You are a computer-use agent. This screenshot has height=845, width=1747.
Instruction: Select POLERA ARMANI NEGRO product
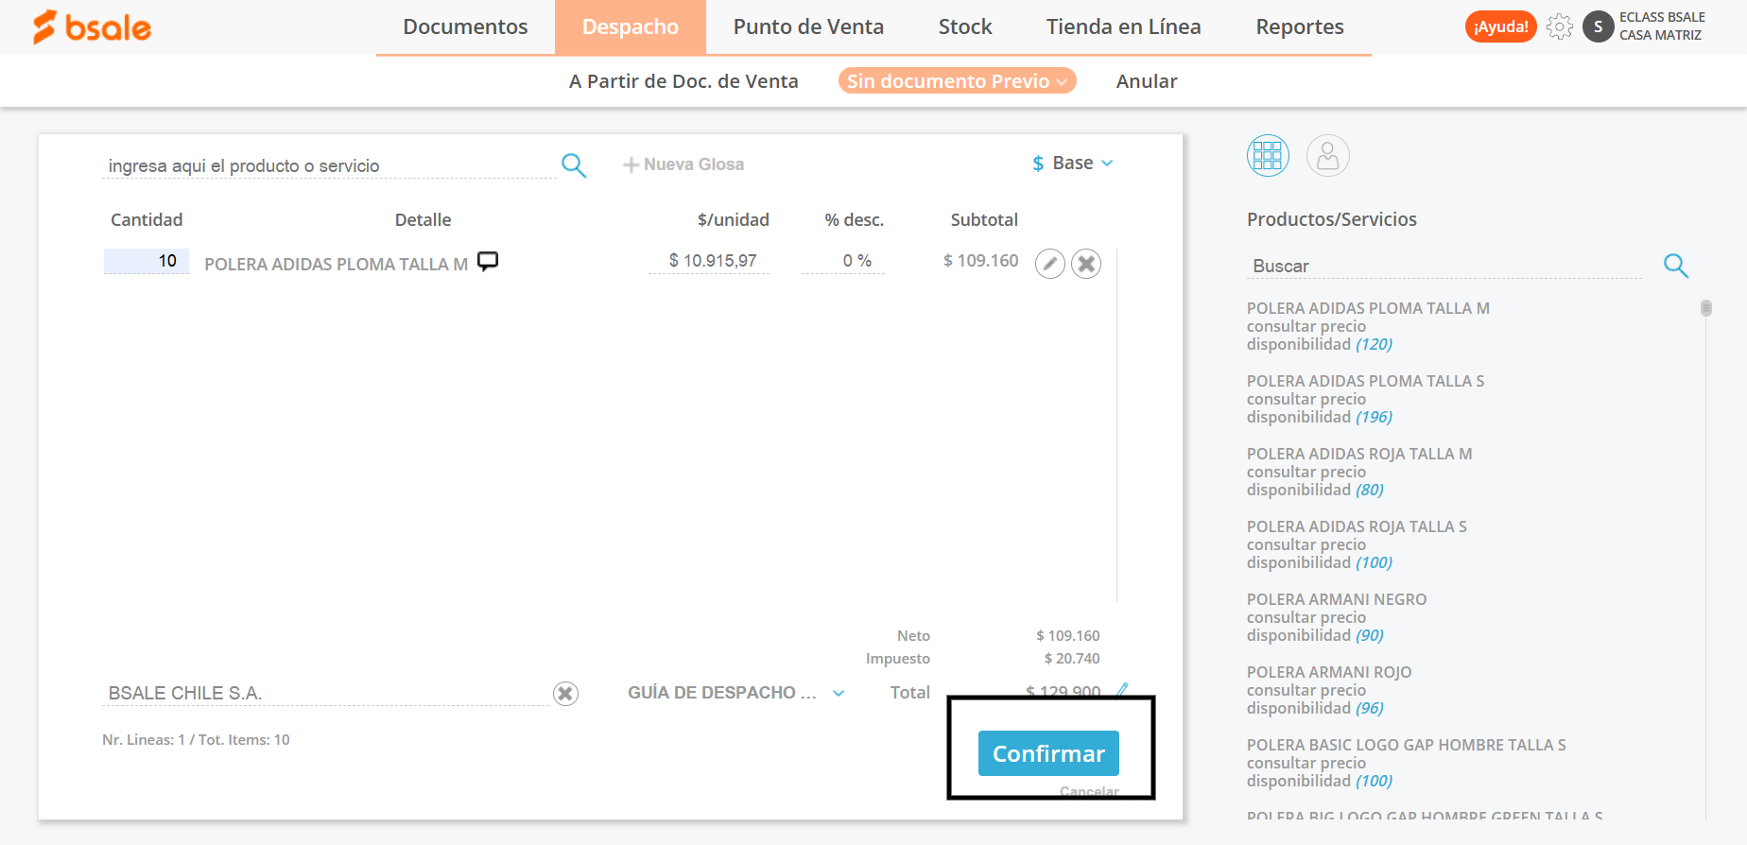(x=1337, y=599)
